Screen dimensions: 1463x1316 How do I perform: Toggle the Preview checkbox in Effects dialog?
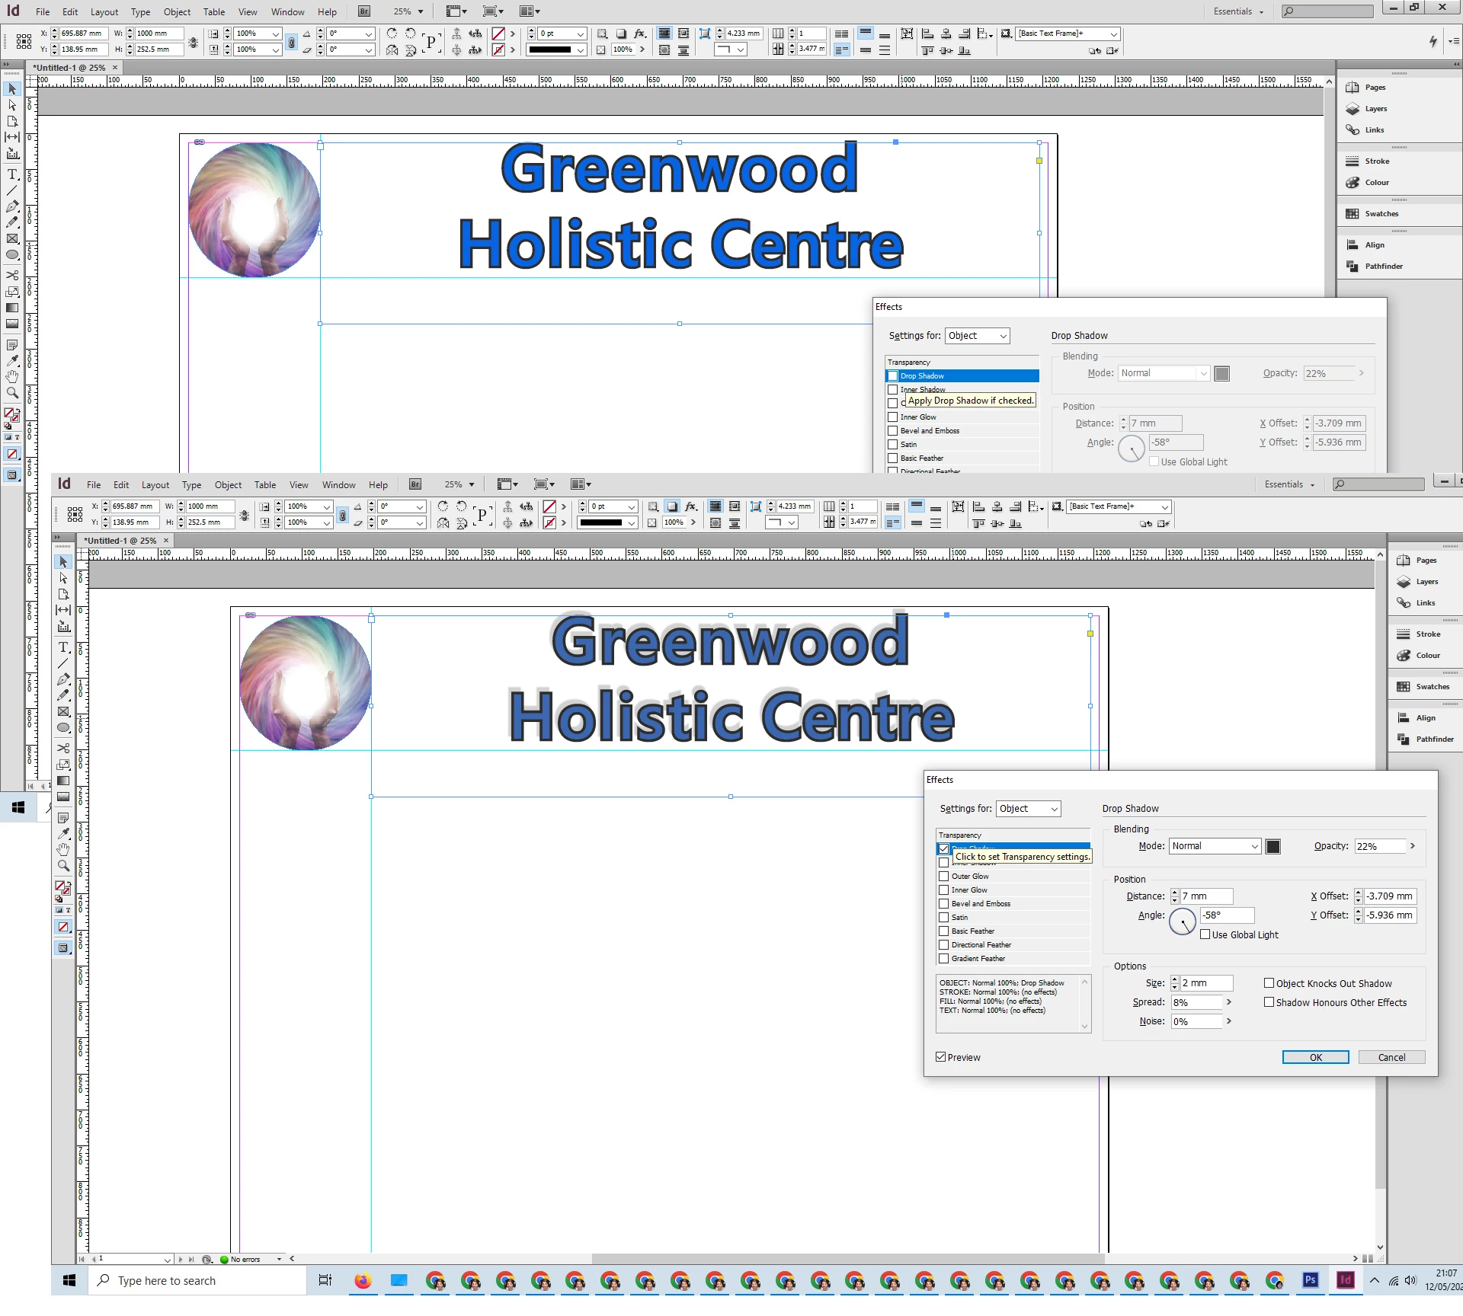[941, 1057]
